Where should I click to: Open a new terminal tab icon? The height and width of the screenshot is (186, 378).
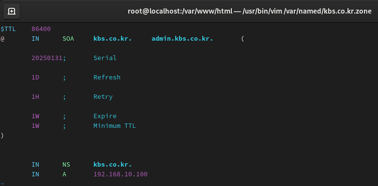[12, 11]
